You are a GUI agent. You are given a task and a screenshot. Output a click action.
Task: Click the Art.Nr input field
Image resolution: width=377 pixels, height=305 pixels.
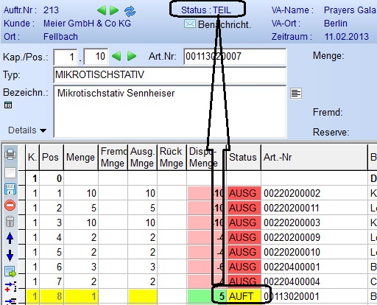pyautogui.click(x=235, y=57)
